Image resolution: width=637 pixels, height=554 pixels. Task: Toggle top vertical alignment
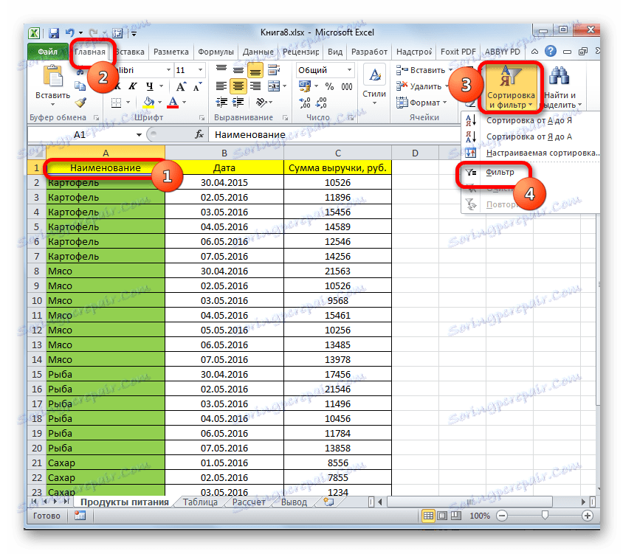221,70
